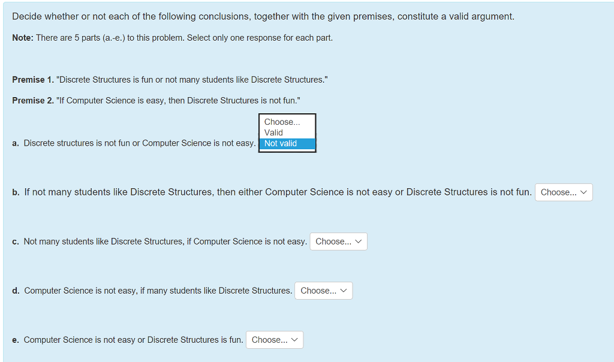The height and width of the screenshot is (362, 614).
Task: Click conclusion d "Computer Science is not easy, if" text
Action: [158, 291]
